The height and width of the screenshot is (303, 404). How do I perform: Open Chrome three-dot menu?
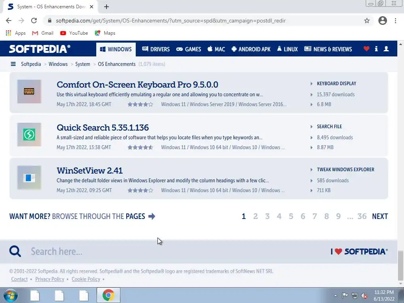pos(395,21)
